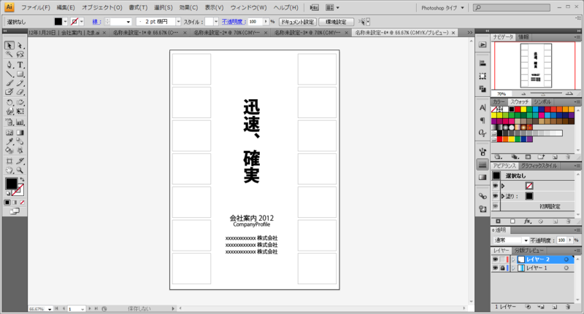Select the Selection (black arrow) tool

(x=9, y=45)
